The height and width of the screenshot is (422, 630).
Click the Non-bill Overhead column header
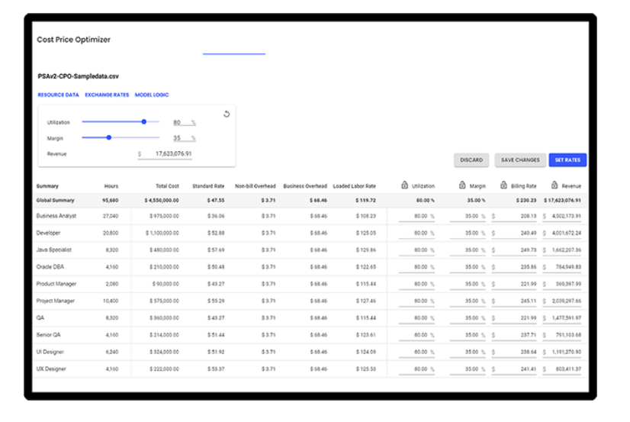click(256, 186)
